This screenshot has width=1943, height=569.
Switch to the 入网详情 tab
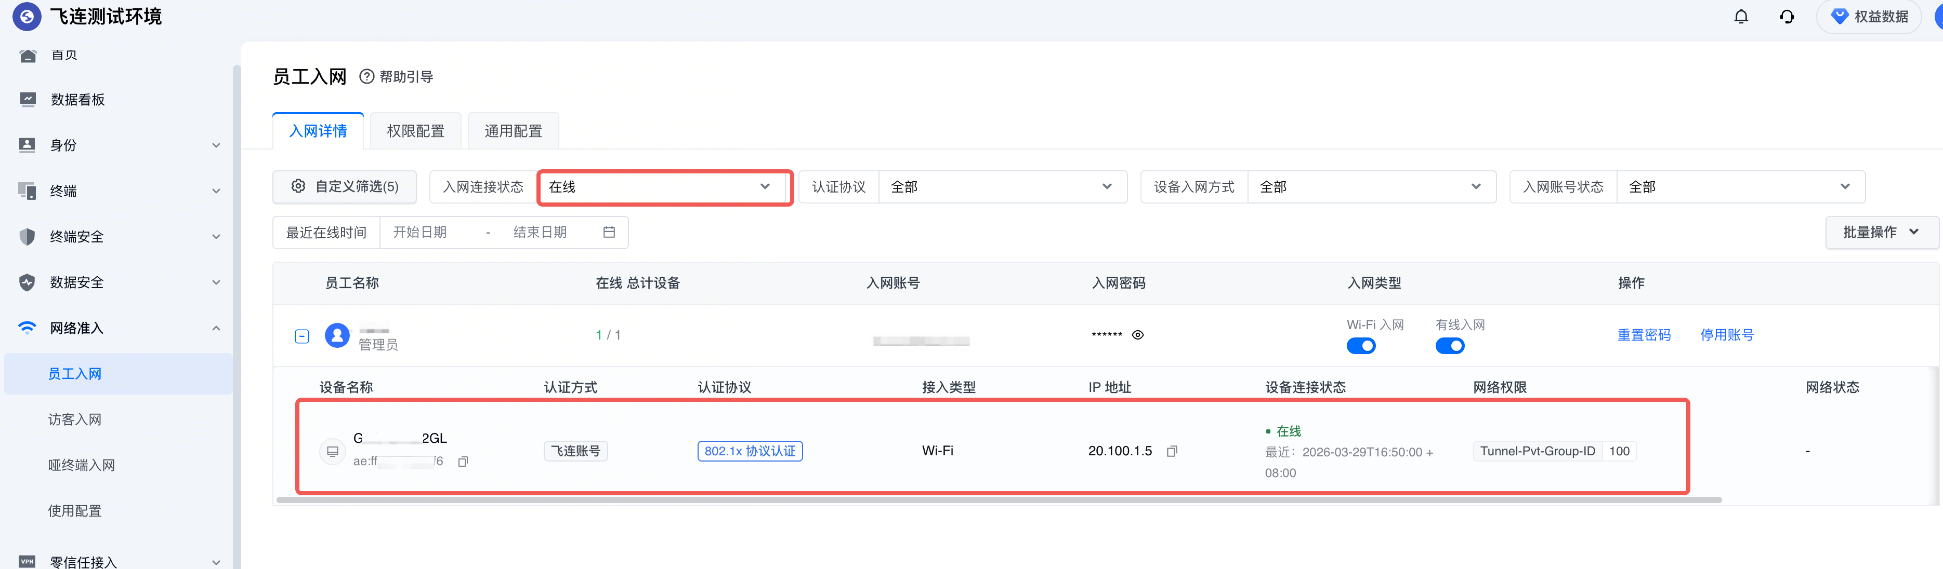tap(318, 131)
